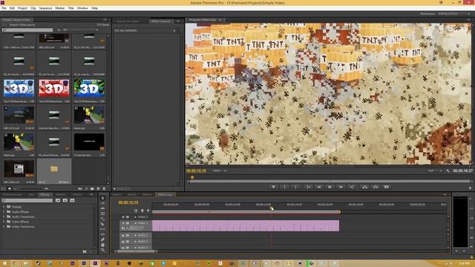Open the Button Editor plus icon

(470, 188)
